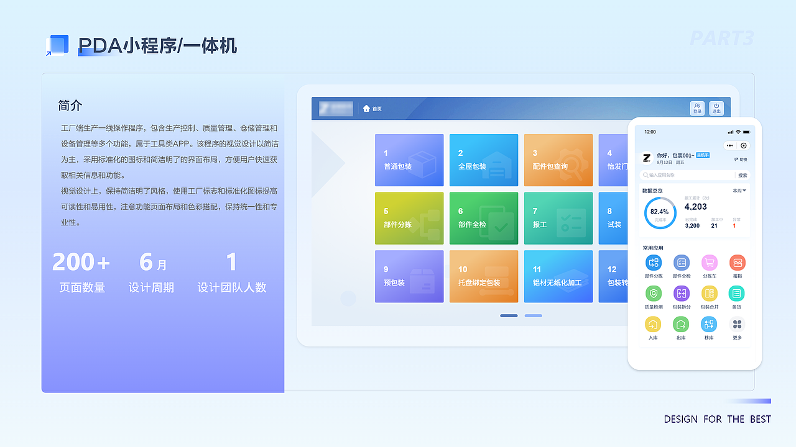
Task: Open tile 5 部件分拣
Action: 409,219
